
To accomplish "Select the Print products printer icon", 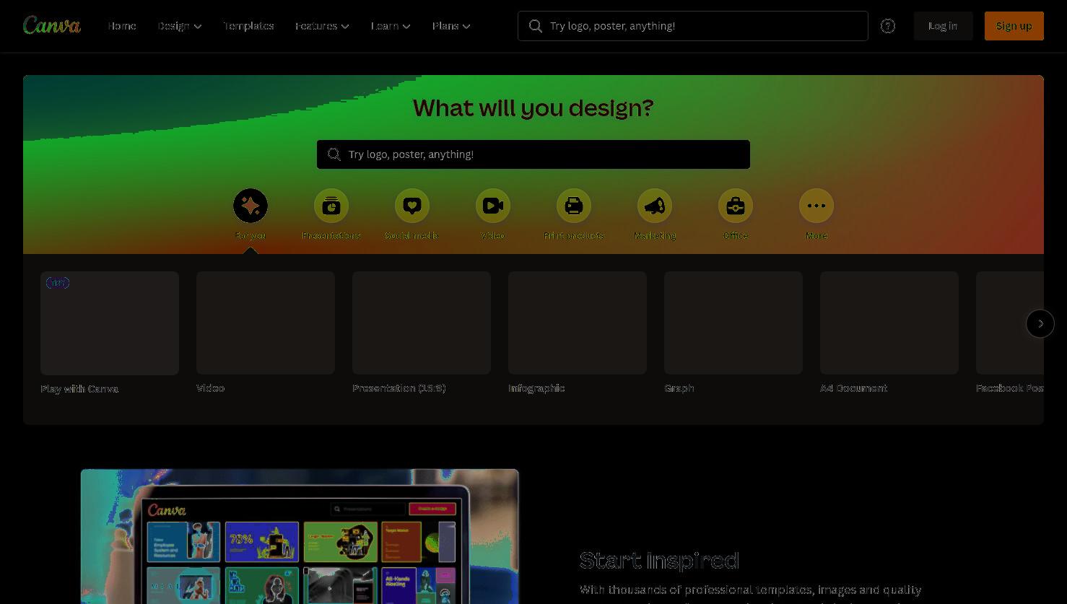I will tap(574, 206).
